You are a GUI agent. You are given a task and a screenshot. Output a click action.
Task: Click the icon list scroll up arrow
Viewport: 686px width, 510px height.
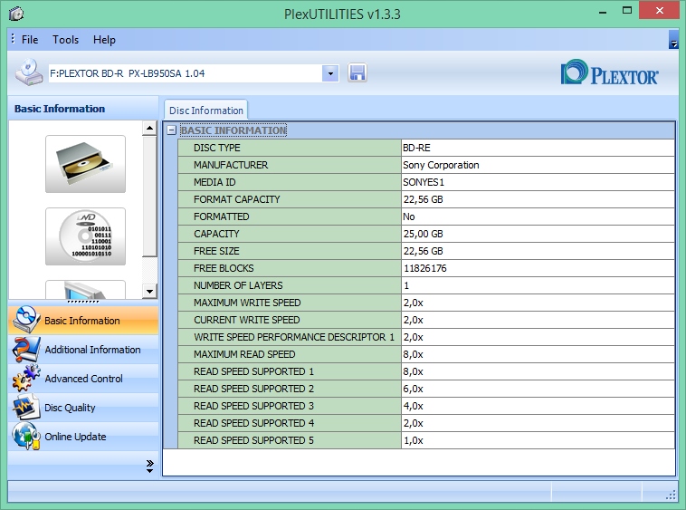[149, 129]
